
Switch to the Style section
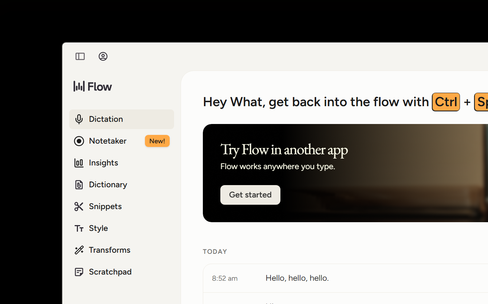click(122, 228)
